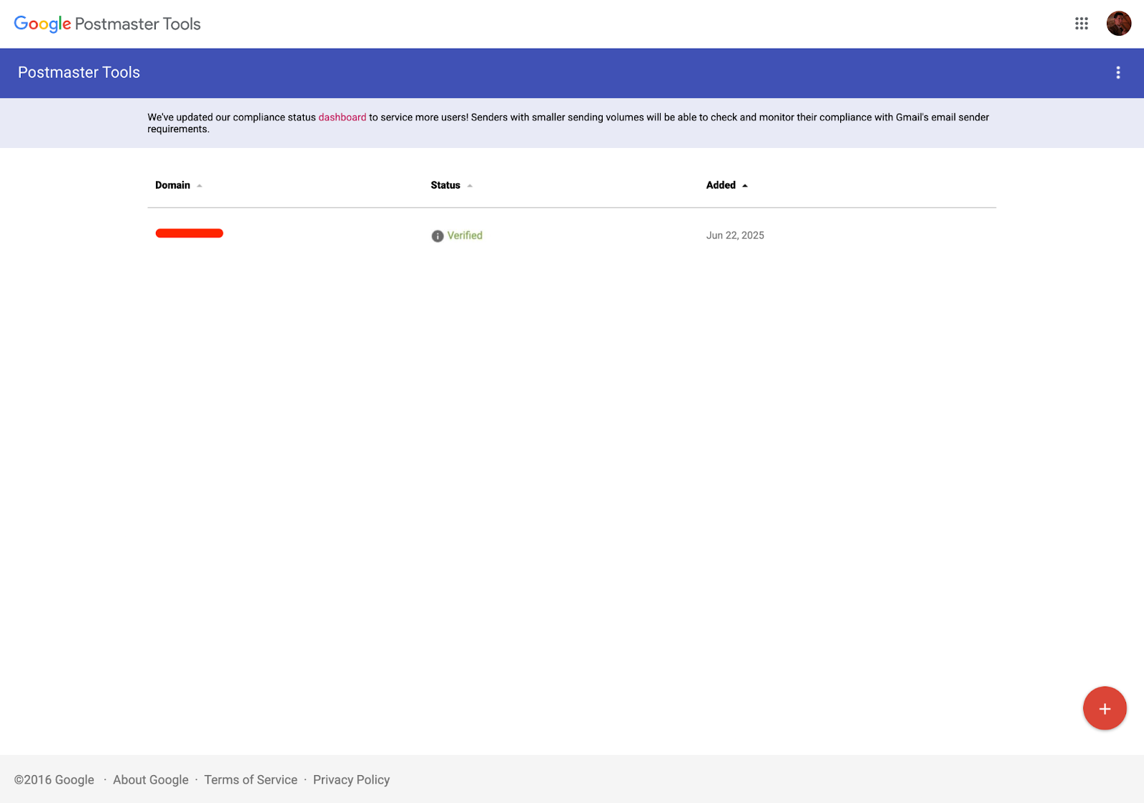Click the red add domain plus button
Screen dimensions: 1144x803
click(1105, 708)
